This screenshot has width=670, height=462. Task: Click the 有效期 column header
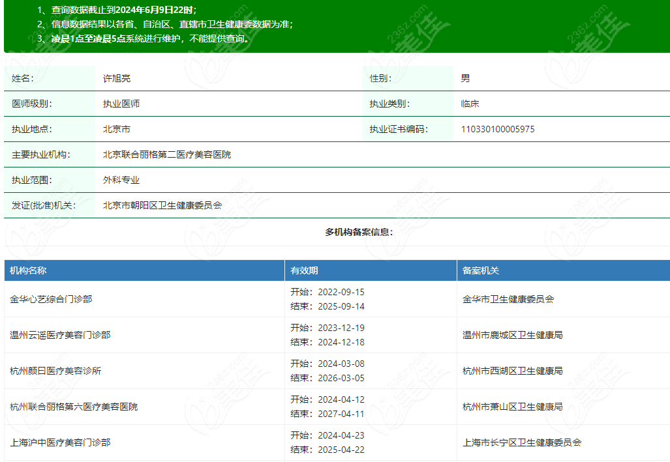tap(304, 270)
